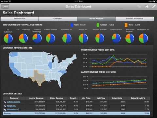Open the Ranger Inc. customer link
The image size is (157, 118).
coord(11,106)
